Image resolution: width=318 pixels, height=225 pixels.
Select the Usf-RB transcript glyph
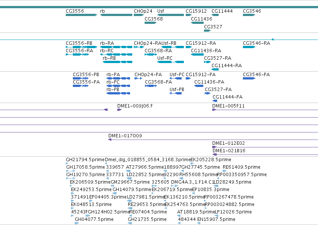pyautogui.click(x=173, y=47)
